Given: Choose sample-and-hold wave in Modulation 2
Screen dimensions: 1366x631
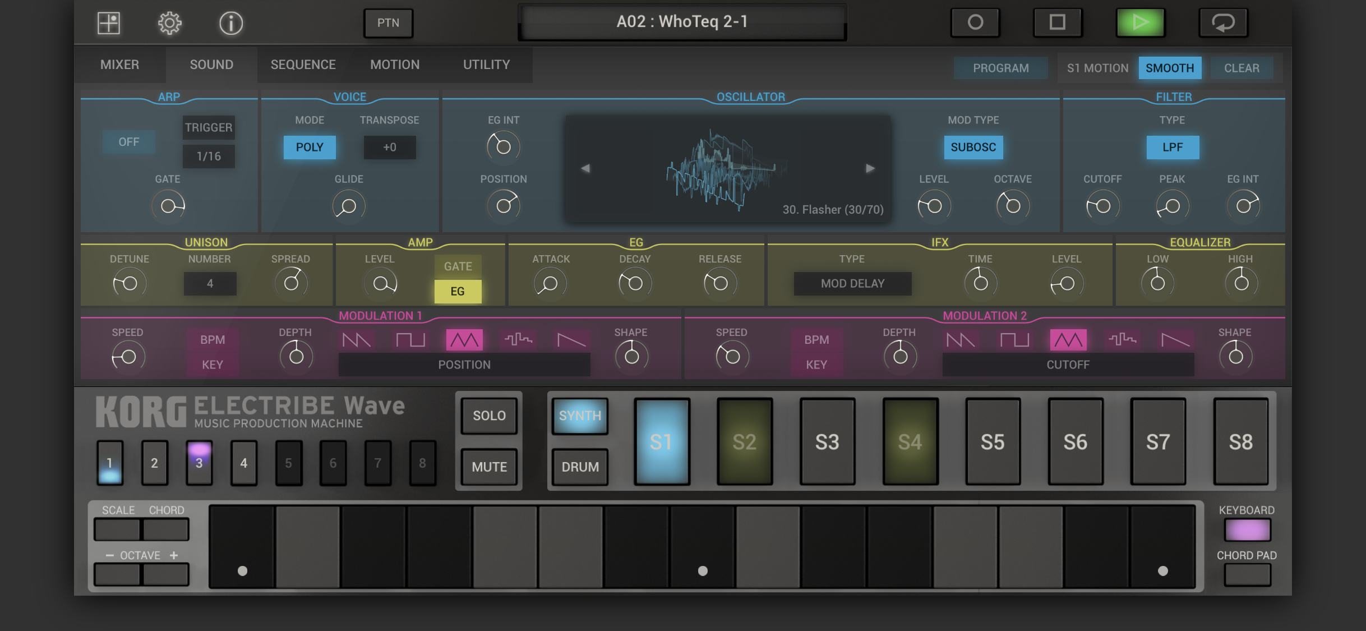Looking at the screenshot, I should coord(1122,340).
